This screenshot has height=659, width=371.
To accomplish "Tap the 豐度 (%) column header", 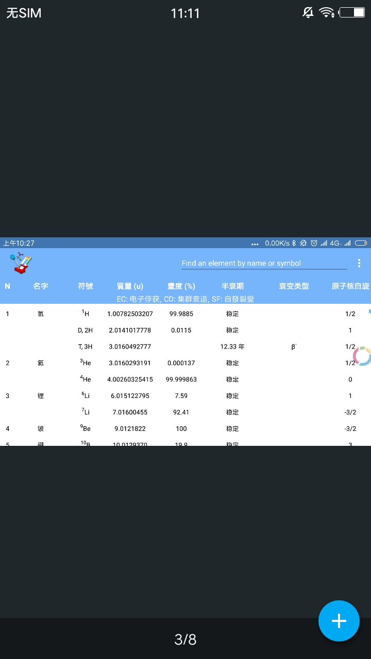I will (x=181, y=286).
